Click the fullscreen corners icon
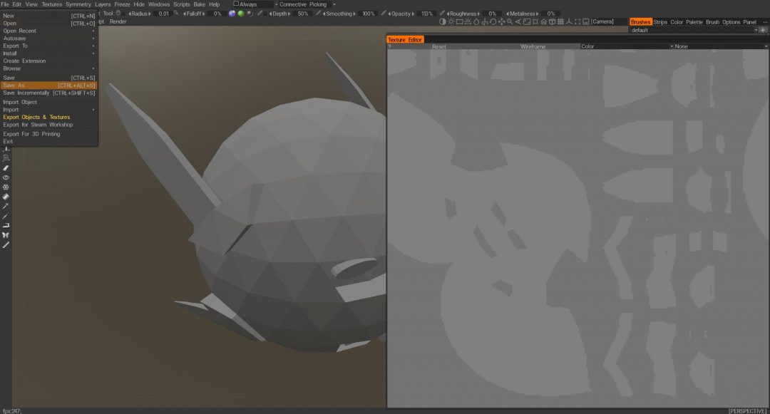Viewport: 770px width, 414px height. (x=577, y=21)
